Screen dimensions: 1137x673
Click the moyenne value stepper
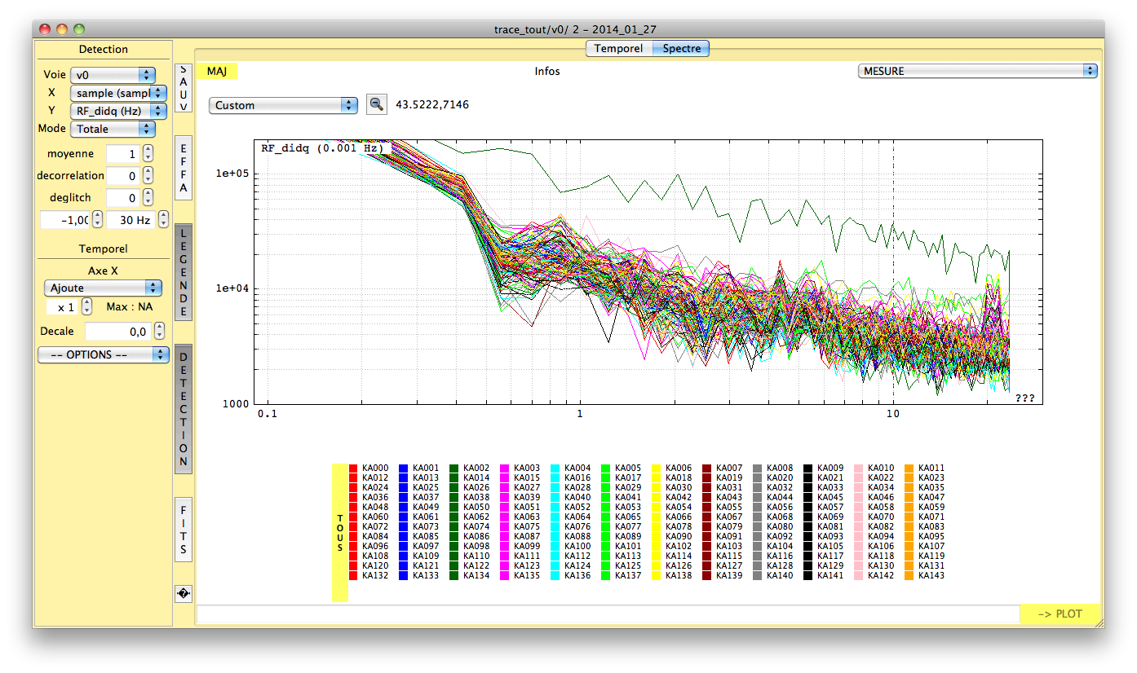148,153
